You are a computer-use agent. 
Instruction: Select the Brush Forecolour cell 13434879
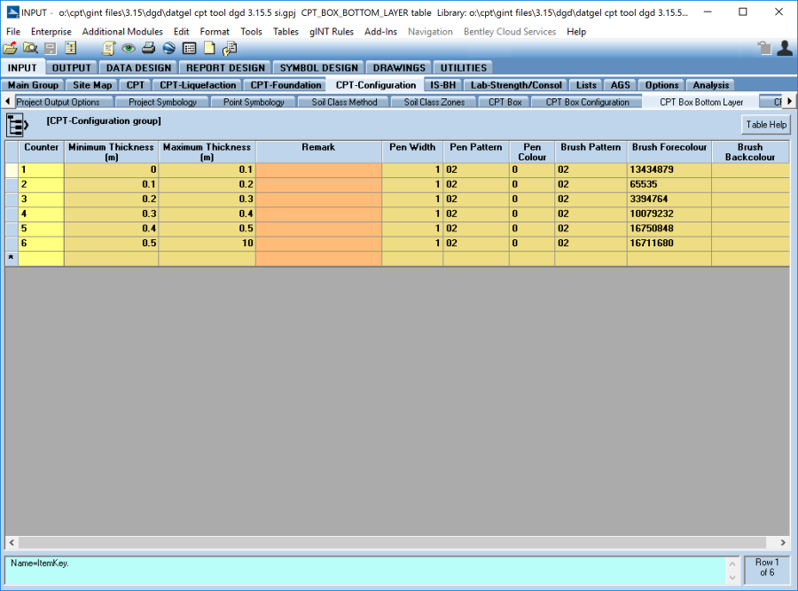tap(669, 170)
